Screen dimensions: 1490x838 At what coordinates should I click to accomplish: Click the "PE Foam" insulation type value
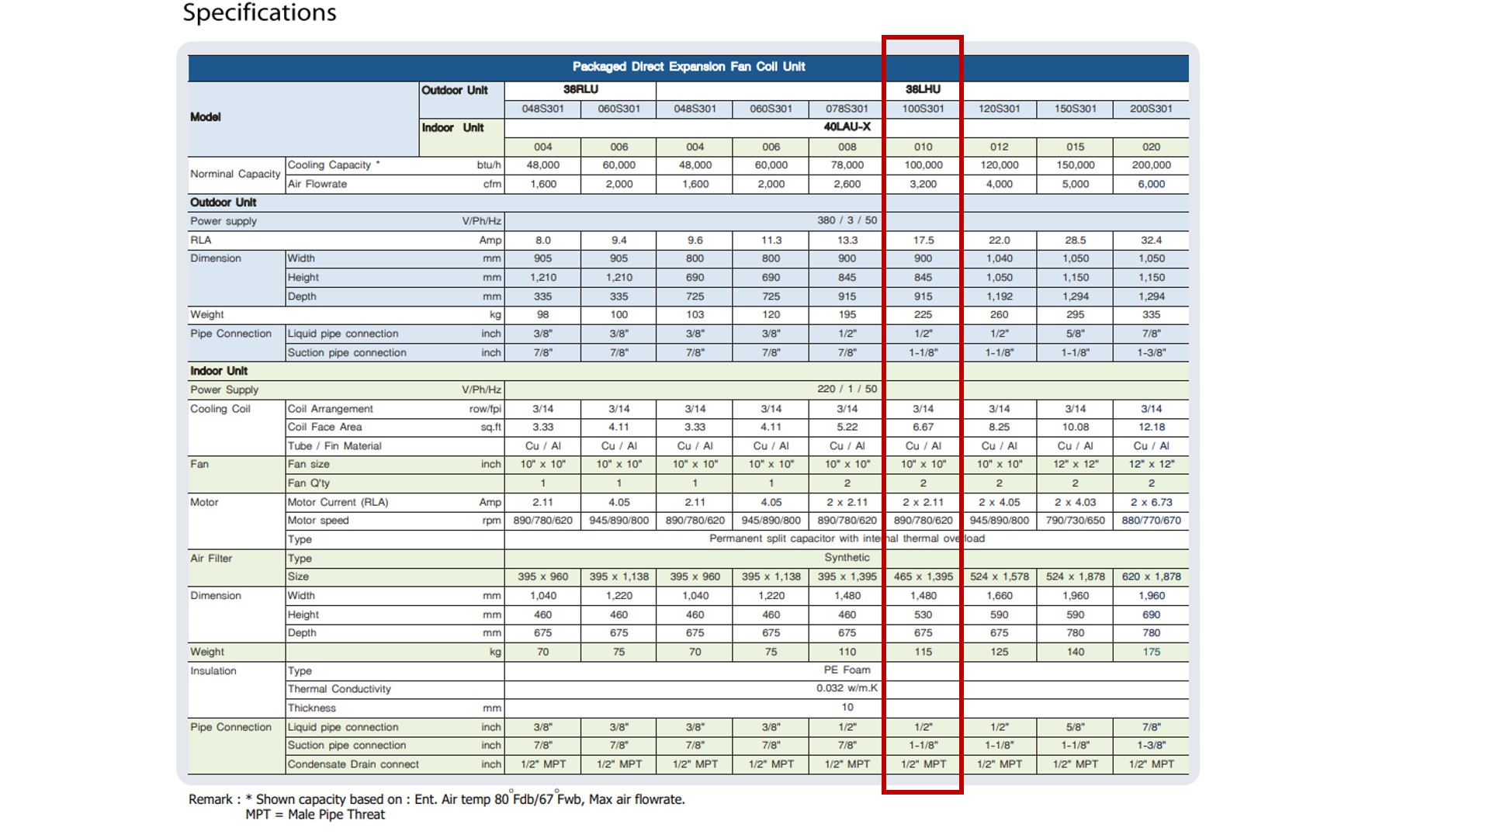point(847,670)
